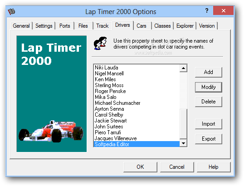Click the Export button
The image size is (244, 186).
(x=209, y=139)
